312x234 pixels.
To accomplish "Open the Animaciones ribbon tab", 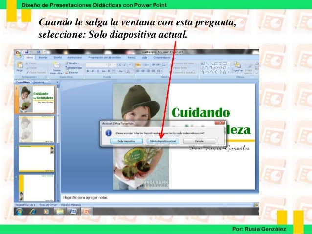I will [75, 57].
